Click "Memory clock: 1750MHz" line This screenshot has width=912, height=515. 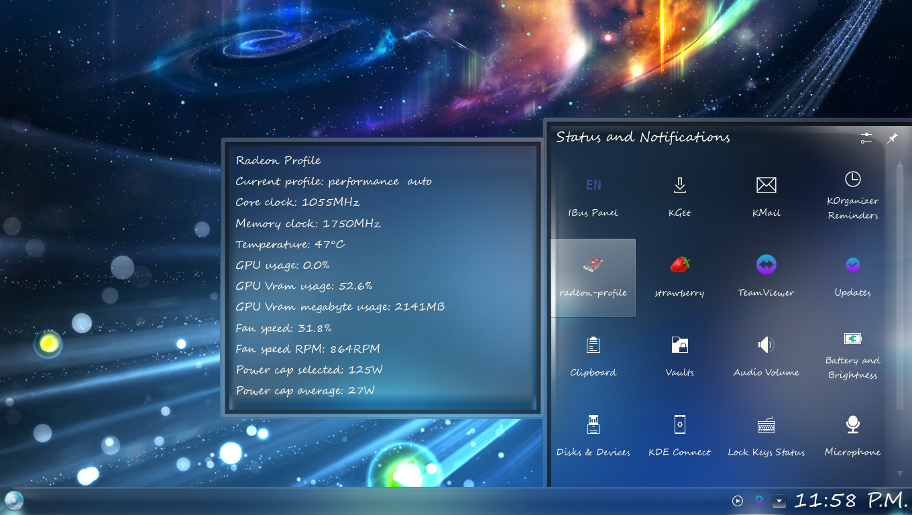tap(308, 223)
